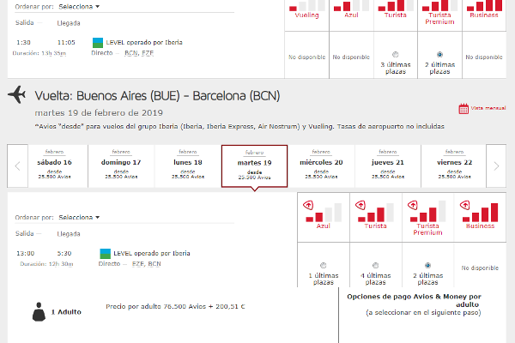The width and height of the screenshot is (515, 343).
Task: Choose the jueves 21 febrero date tab
Action: tap(388, 166)
